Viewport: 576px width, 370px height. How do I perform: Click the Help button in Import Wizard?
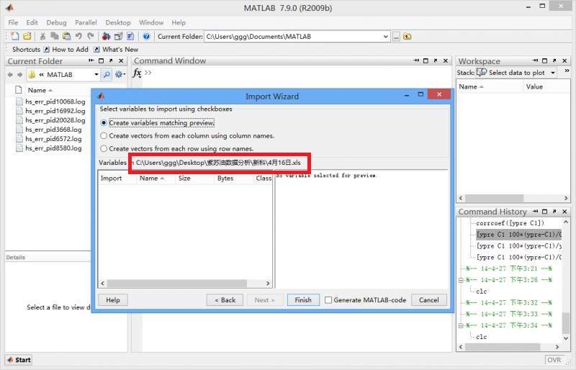click(x=113, y=300)
